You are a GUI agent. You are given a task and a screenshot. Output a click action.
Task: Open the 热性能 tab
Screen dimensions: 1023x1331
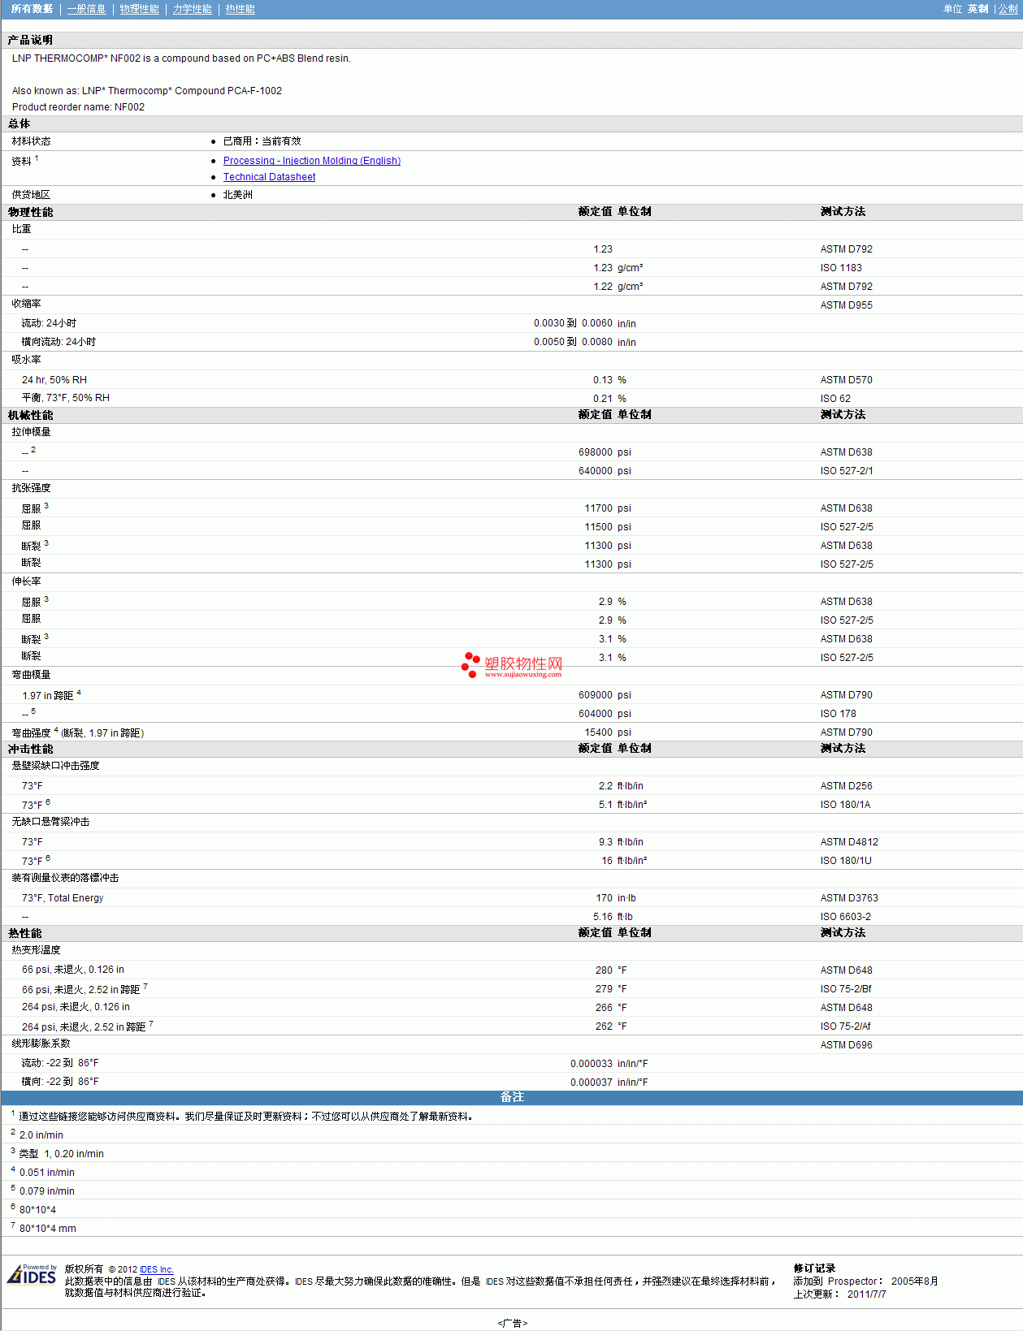pyautogui.click(x=240, y=9)
